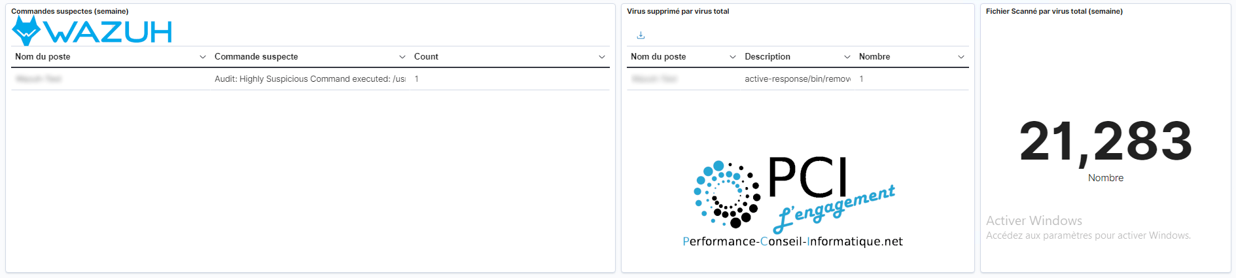Open the Count column chevron menu

tap(602, 57)
